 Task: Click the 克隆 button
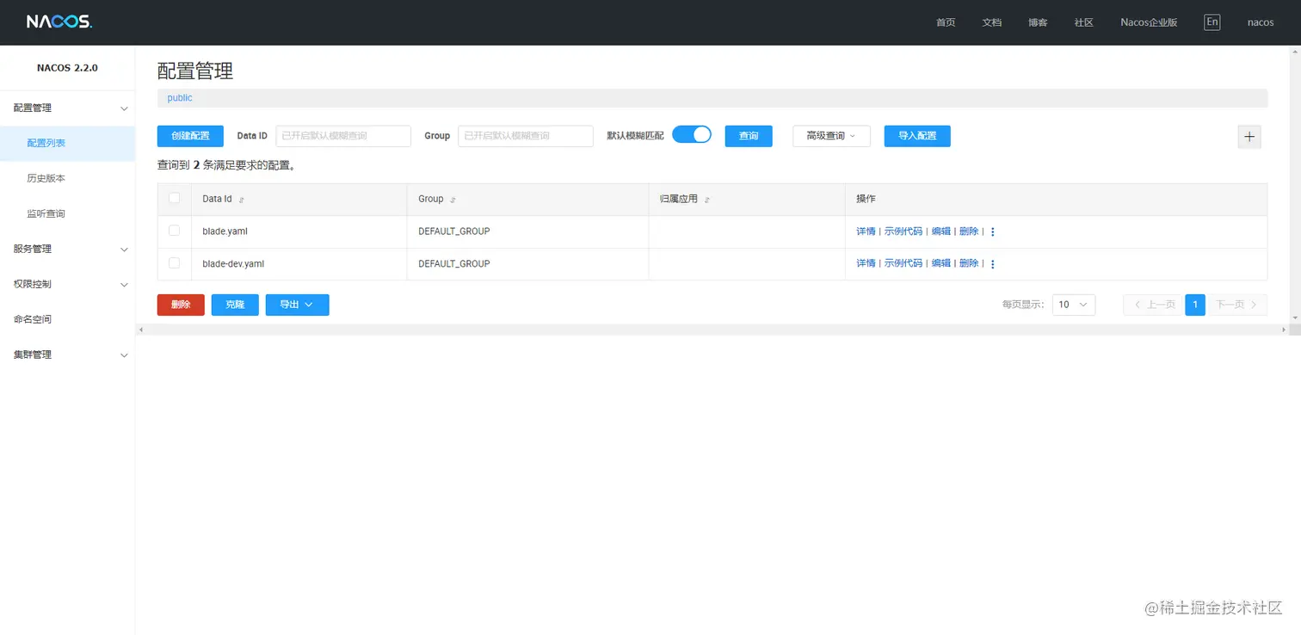click(235, 305)
